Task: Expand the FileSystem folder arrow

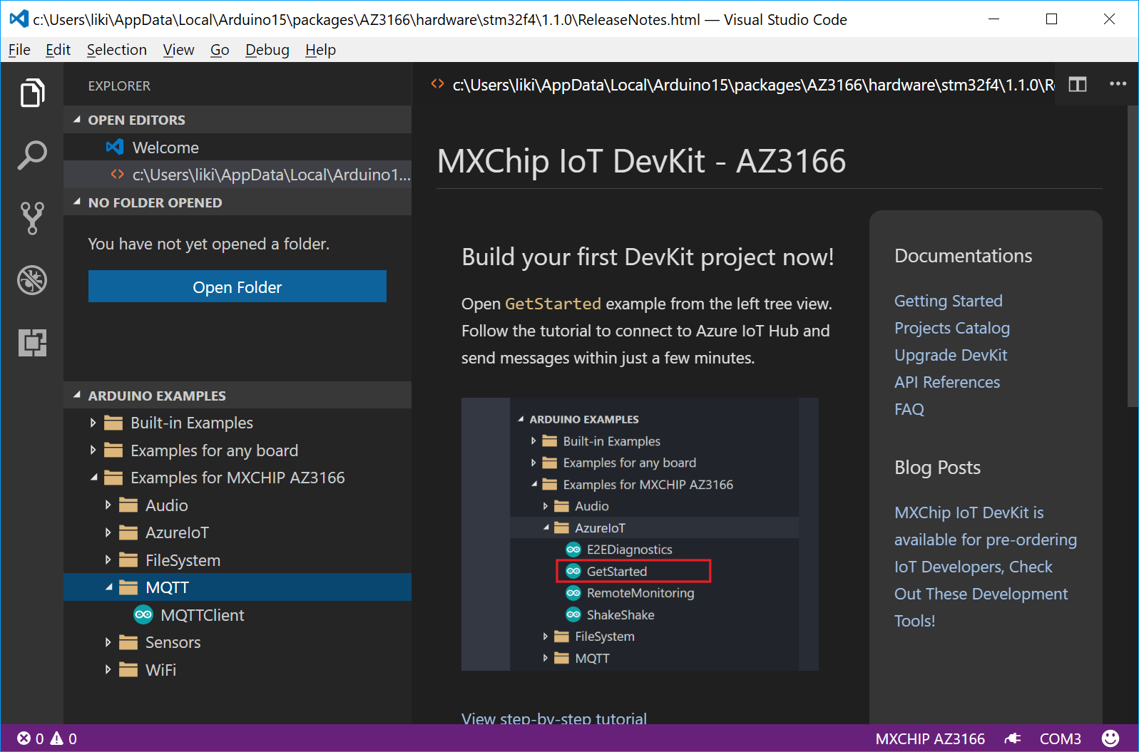Action: pyautogui.click(x=108, y=560)
